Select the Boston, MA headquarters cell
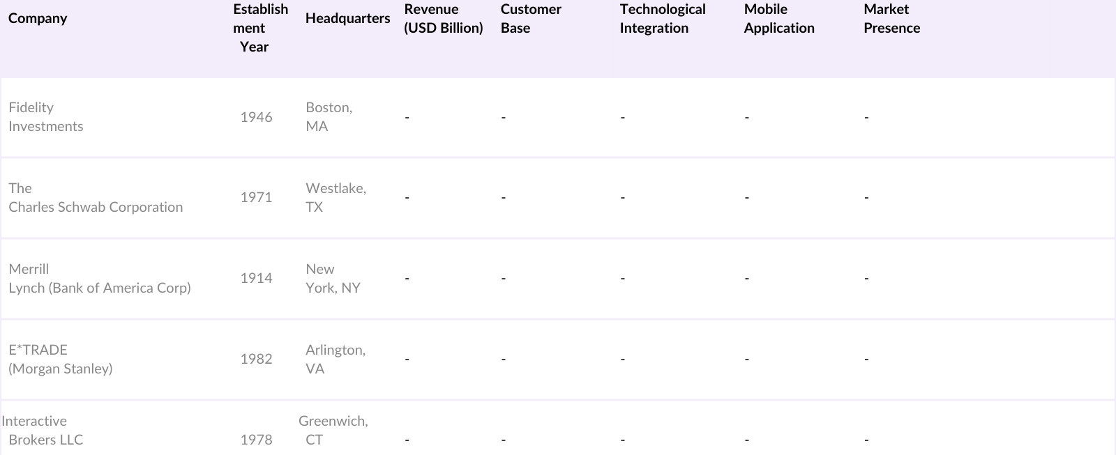Image resolution: width=1116 pixels, height=455 pixels. [329, 117]
